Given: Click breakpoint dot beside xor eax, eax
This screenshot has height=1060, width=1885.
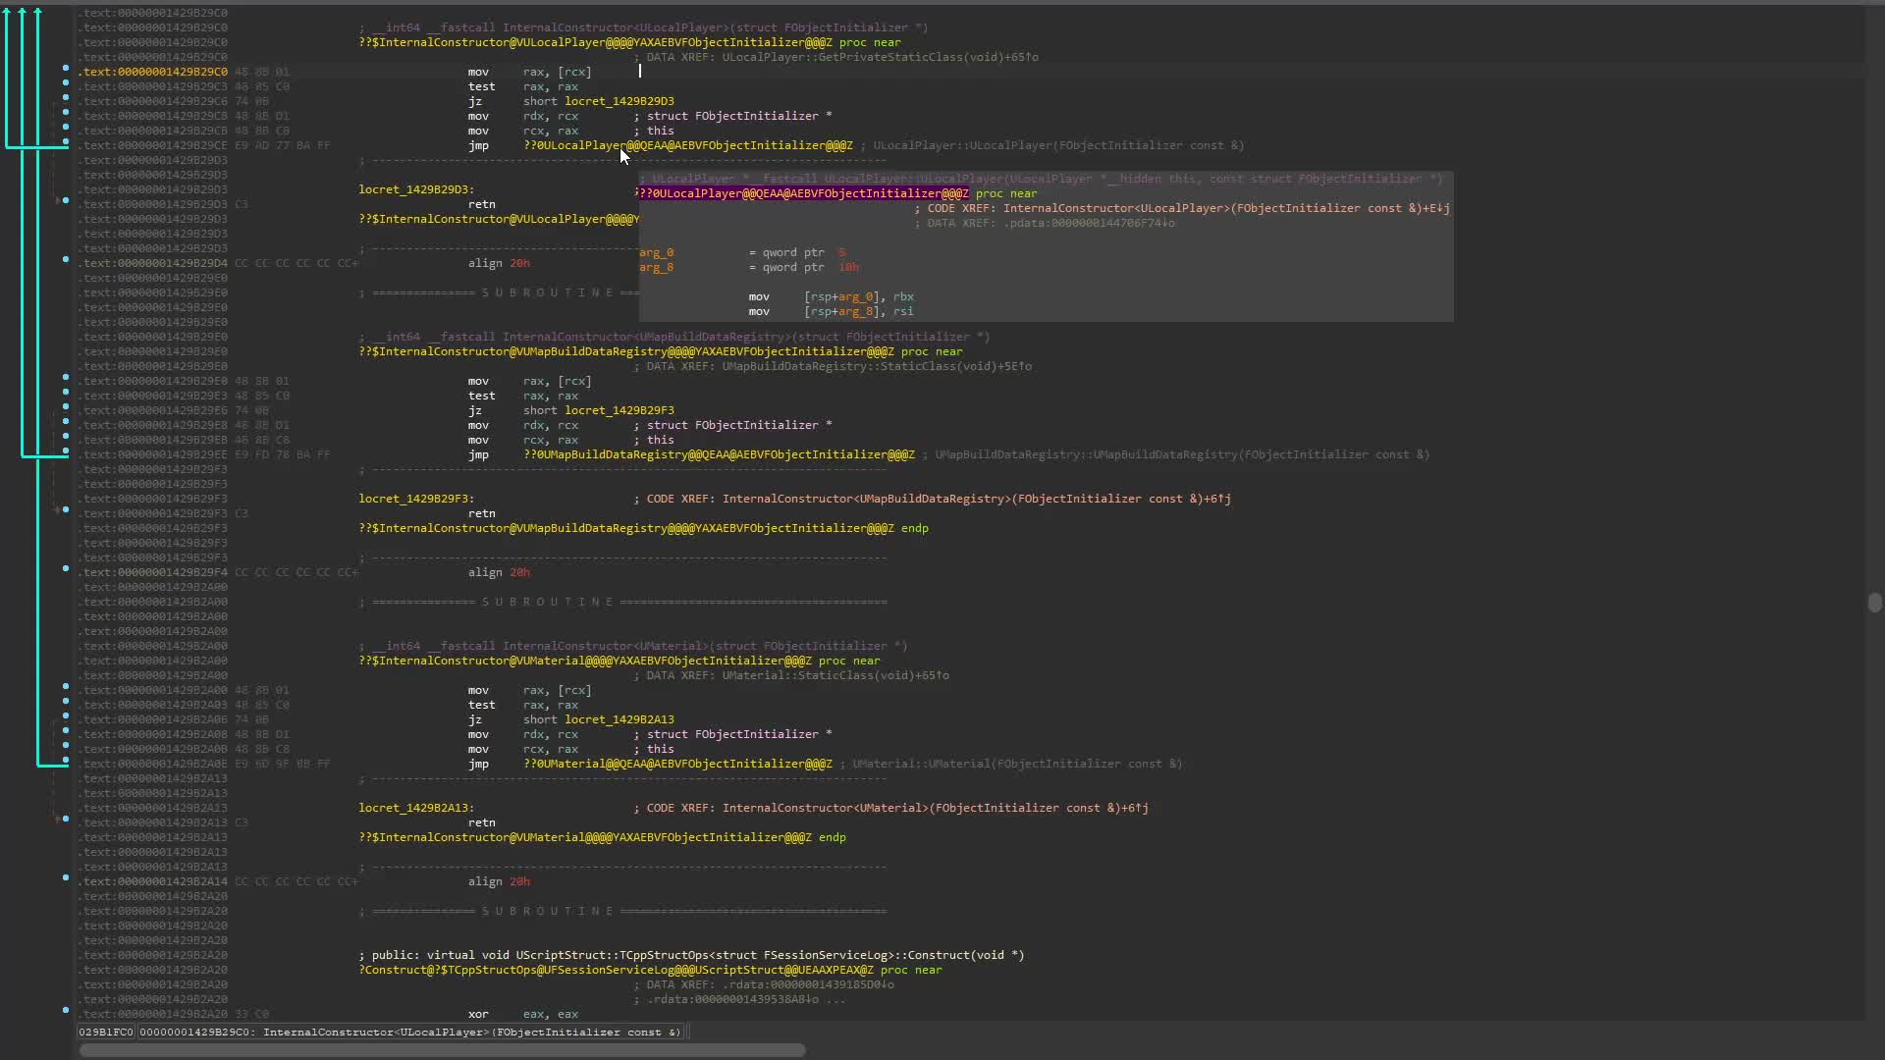Looking at the screenshot, I should pos(66,1010).
